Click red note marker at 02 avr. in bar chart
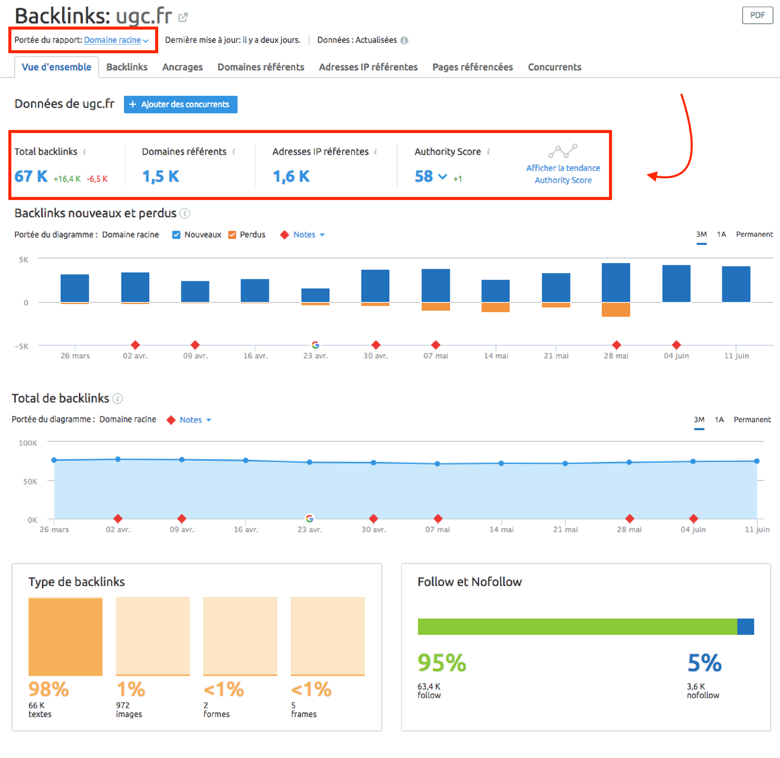This screenshot has height=758, width=780. 136,345
